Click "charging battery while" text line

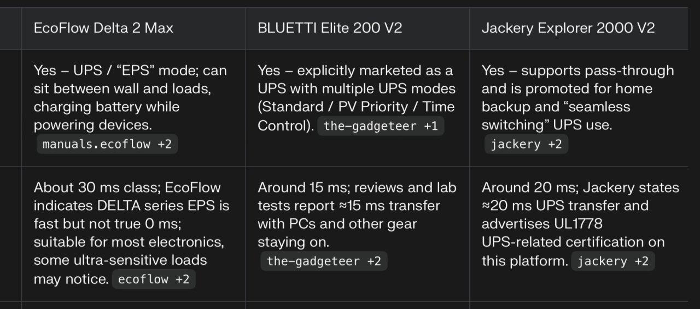(106, 107)
